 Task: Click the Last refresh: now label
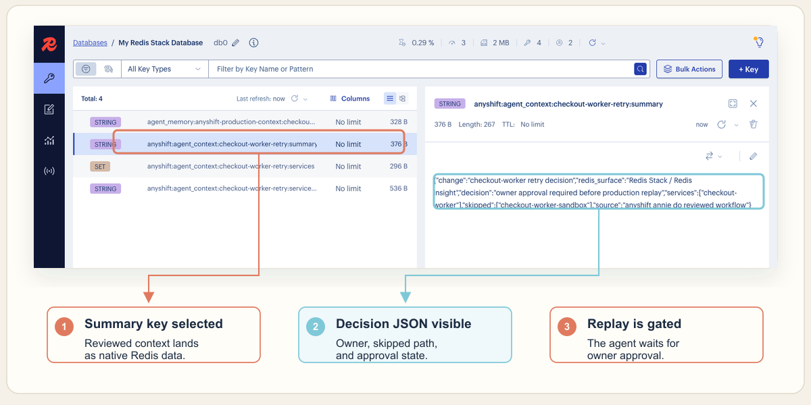261,99
